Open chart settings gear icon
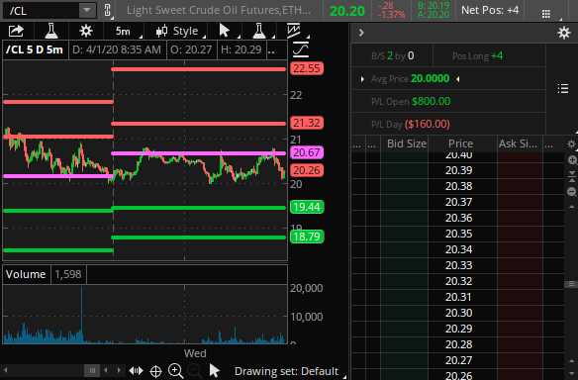Viewport: 578px width, 380px height. coord(86,31)
